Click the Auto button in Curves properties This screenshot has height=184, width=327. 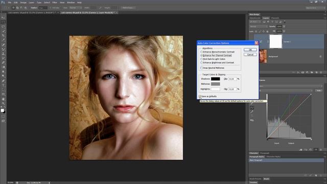click(x=319, y=90)
